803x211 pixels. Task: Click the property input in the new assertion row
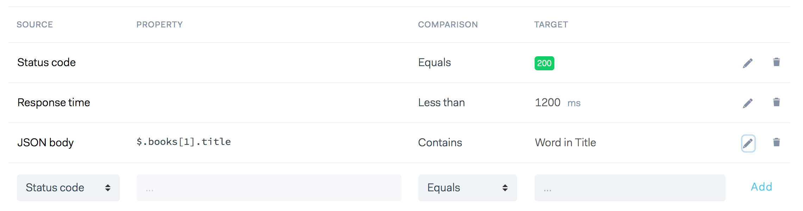(269, 188)
